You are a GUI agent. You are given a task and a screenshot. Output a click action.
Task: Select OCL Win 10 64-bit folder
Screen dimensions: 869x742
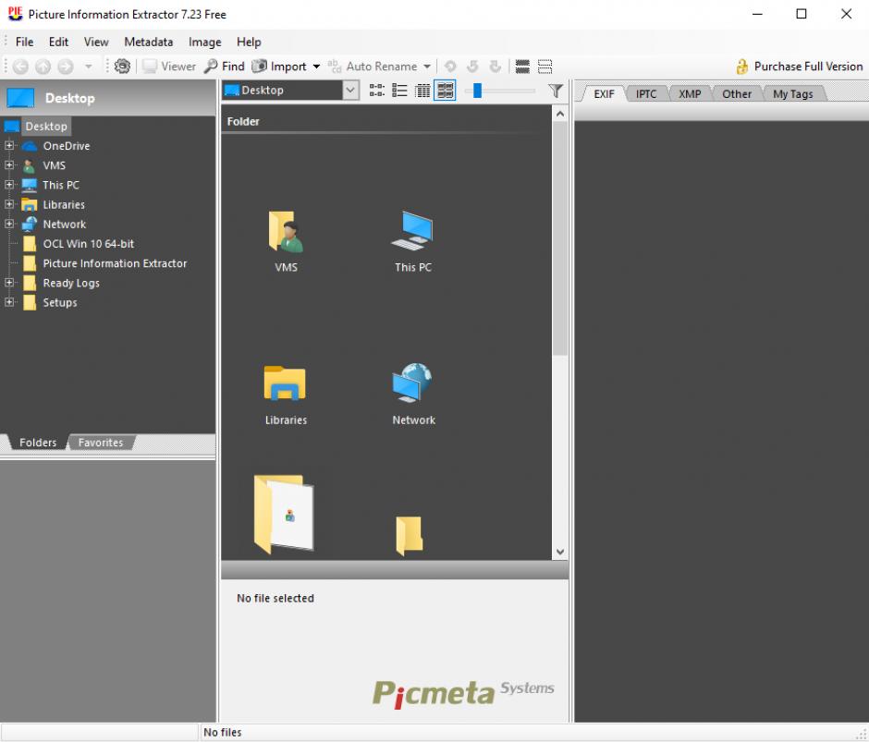pyautogui.click(x=89, y=244)
